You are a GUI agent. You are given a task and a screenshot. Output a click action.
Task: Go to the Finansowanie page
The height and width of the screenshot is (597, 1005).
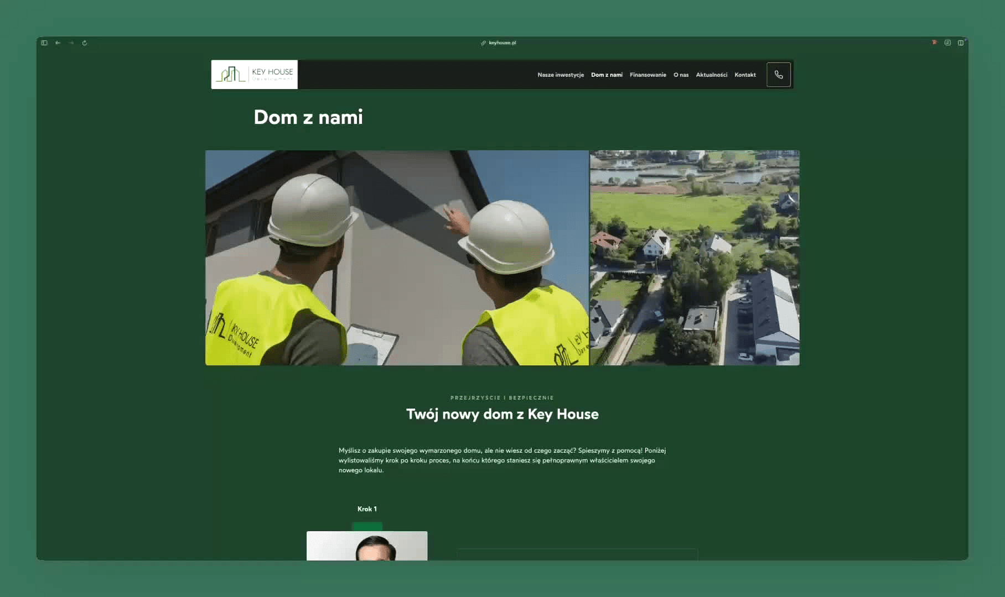click(x=647, y=75)
